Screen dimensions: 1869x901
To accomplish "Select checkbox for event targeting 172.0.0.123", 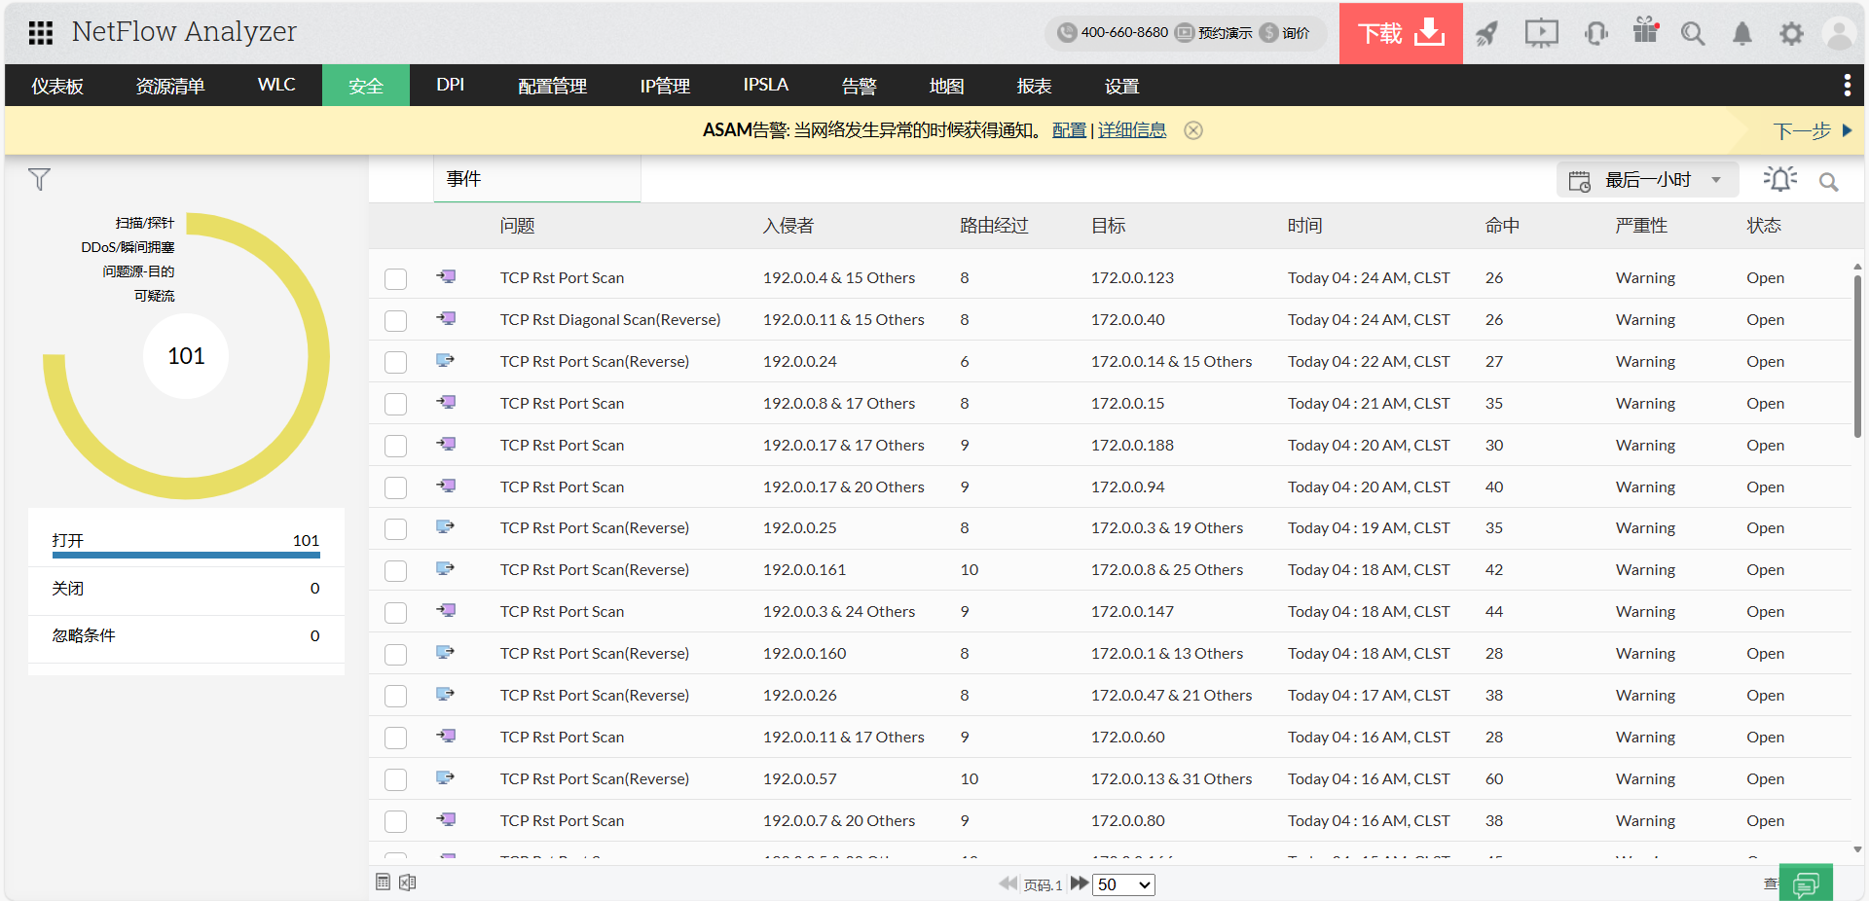I will coord(395,279).
